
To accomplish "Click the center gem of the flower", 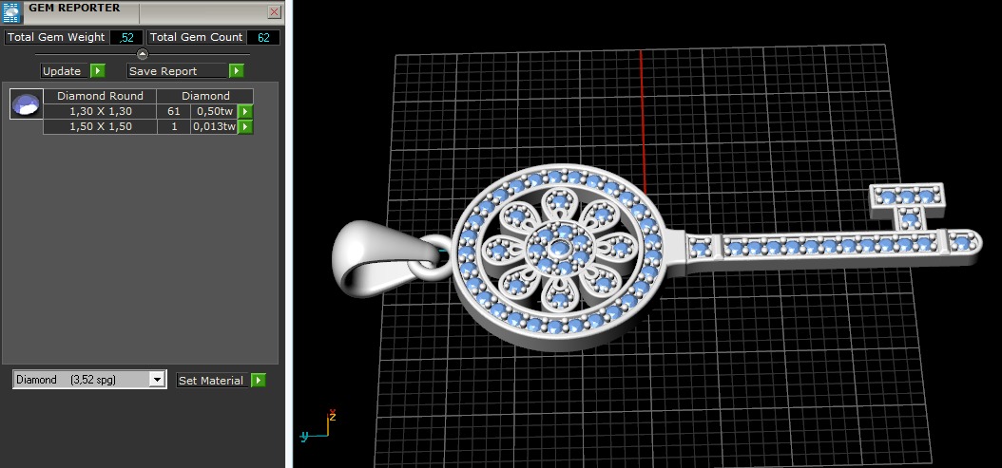I will coord(559,248).
